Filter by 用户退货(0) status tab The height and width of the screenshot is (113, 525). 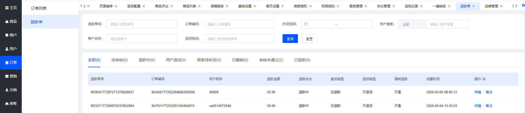(176, 60)
